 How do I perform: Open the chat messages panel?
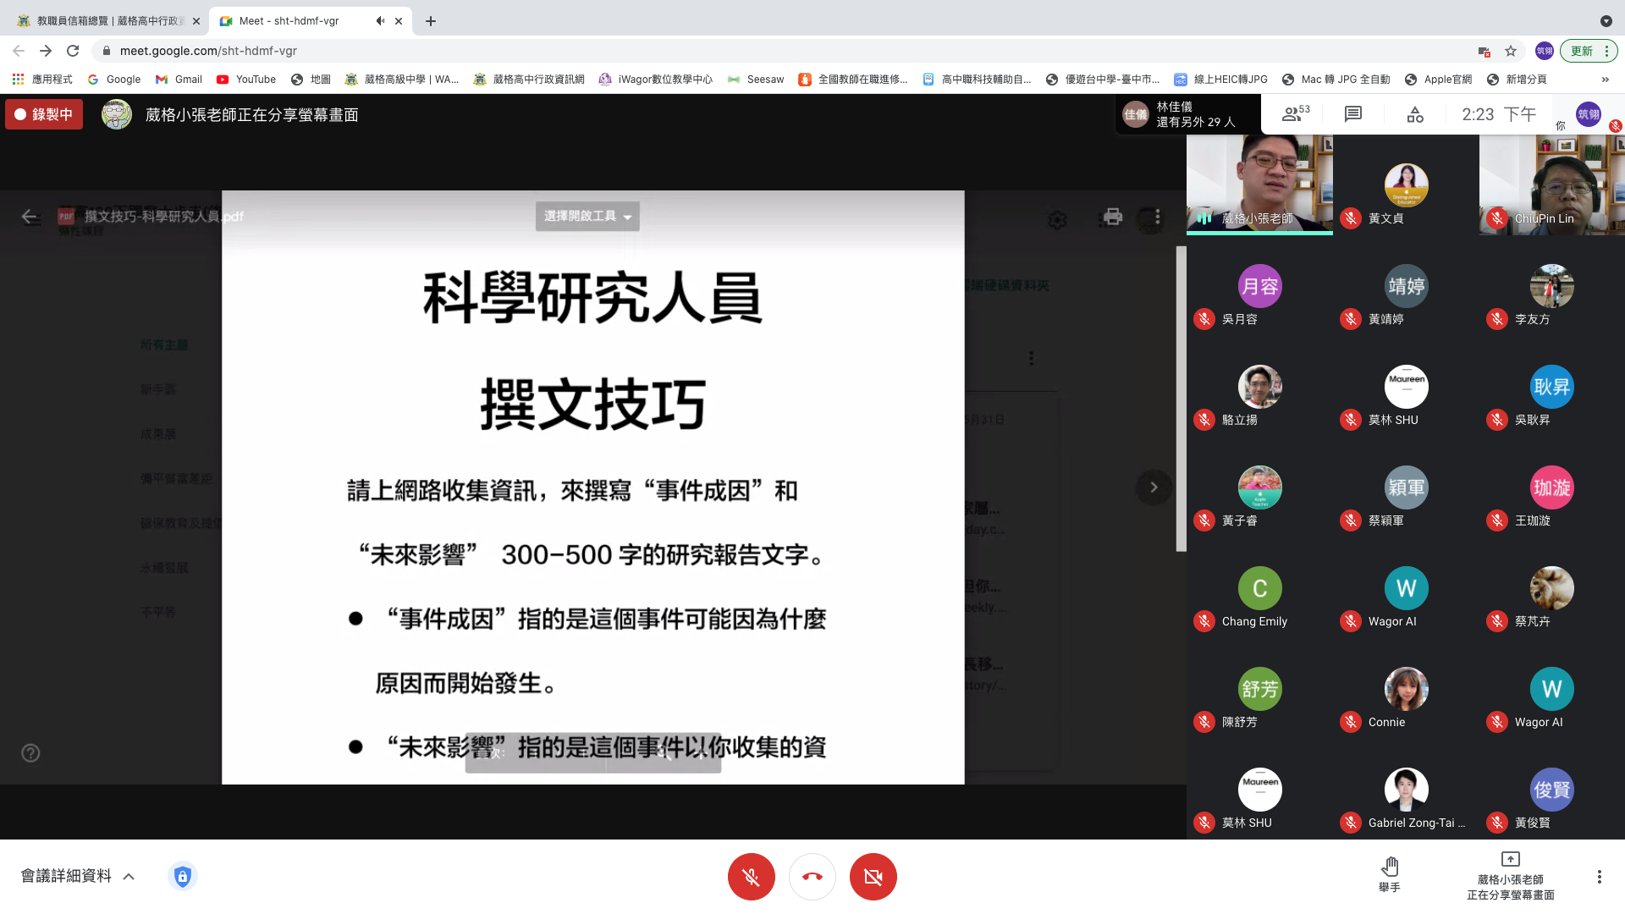tap(1353, 114)
